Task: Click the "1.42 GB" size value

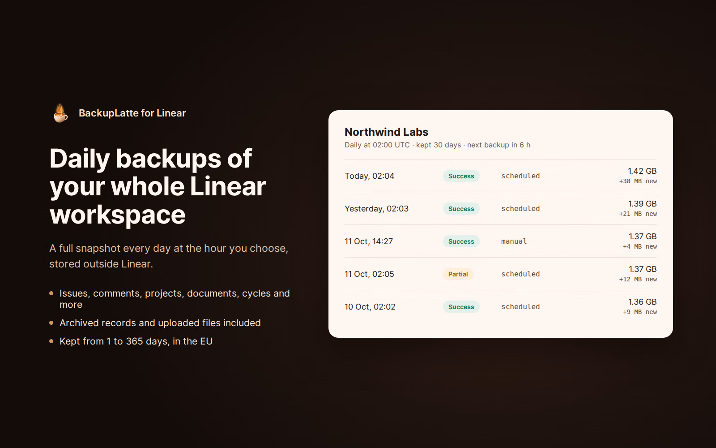Action: [642, 171]
